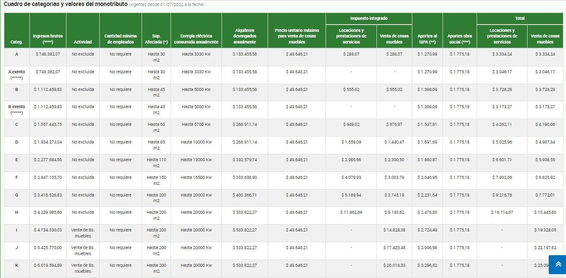The image size is (566, 278).
Task: Select the 'Cantidad mínima de empleados' header
Action: click(120, 39)
